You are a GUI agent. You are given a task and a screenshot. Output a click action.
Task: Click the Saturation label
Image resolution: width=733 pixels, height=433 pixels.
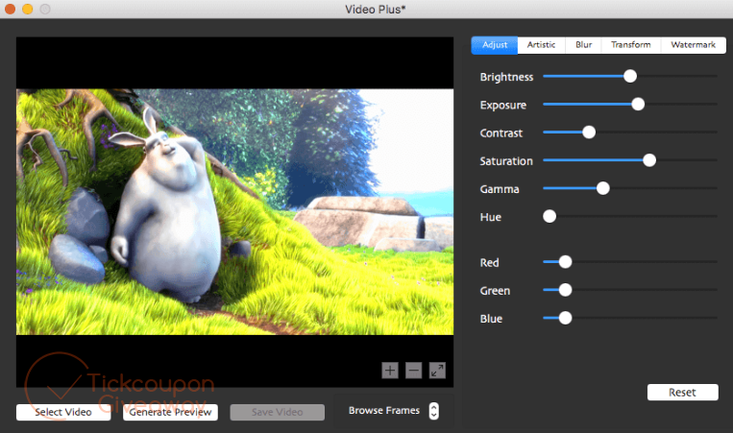point(506,161)
